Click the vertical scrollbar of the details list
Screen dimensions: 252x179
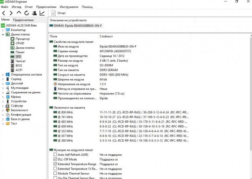(251, 94)
